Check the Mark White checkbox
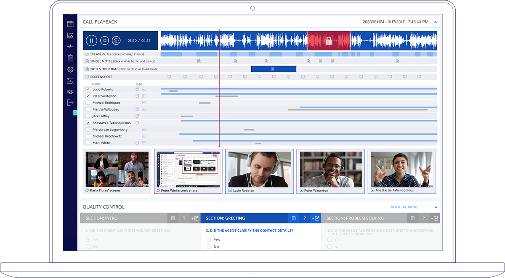This screenshot has width=505, height=278. [x=88, y=143]
